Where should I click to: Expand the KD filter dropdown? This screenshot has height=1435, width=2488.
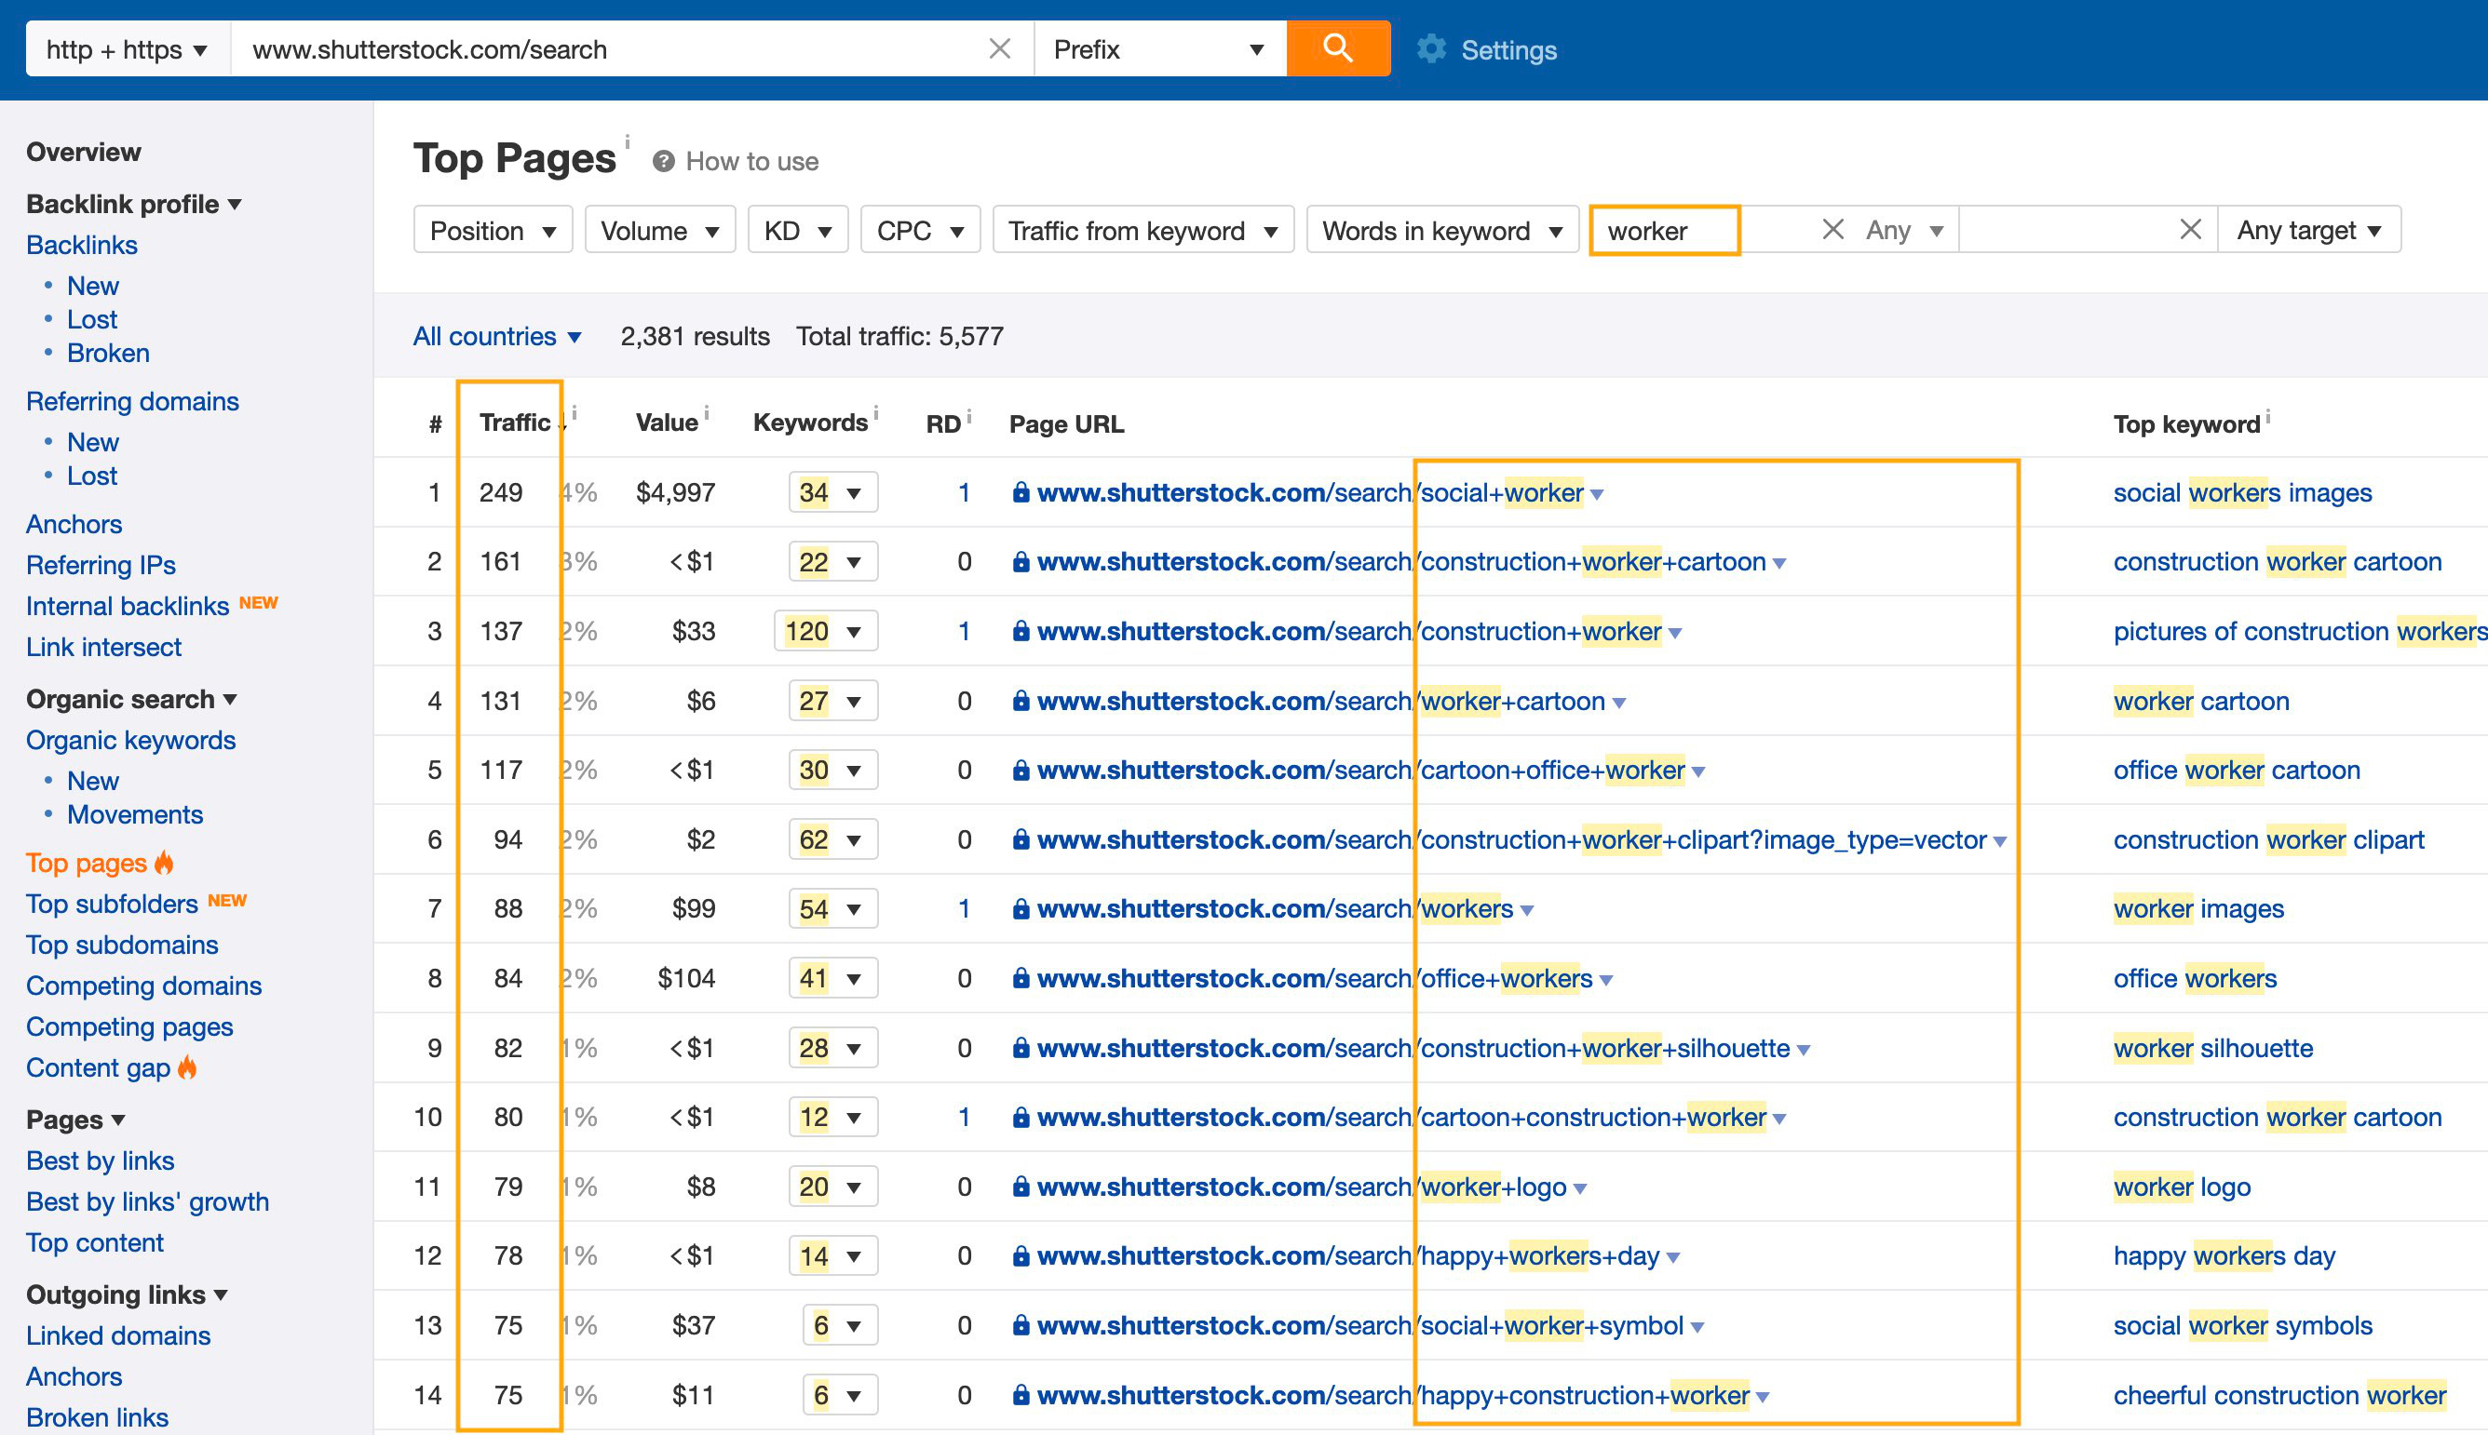pyautogui.click(x=797, y=231)
